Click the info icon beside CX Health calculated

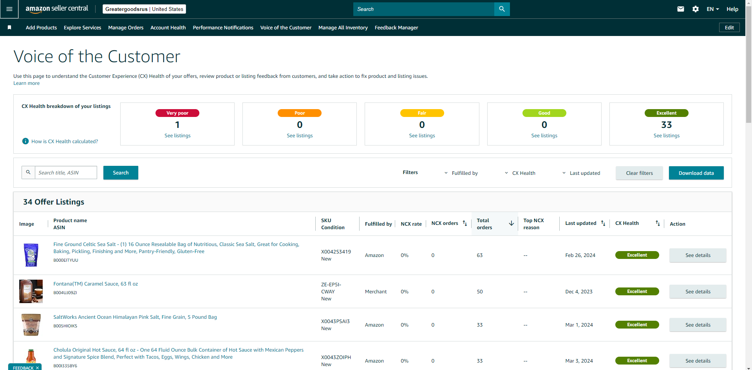click(25, 141)
